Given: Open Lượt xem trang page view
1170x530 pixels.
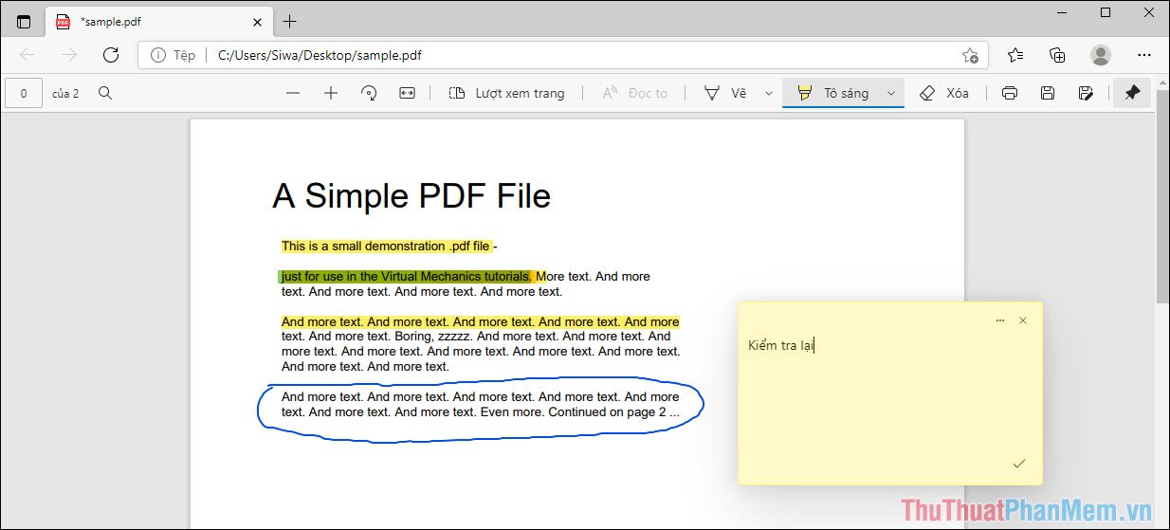Looking at the screenshot, I should point(506,93).
